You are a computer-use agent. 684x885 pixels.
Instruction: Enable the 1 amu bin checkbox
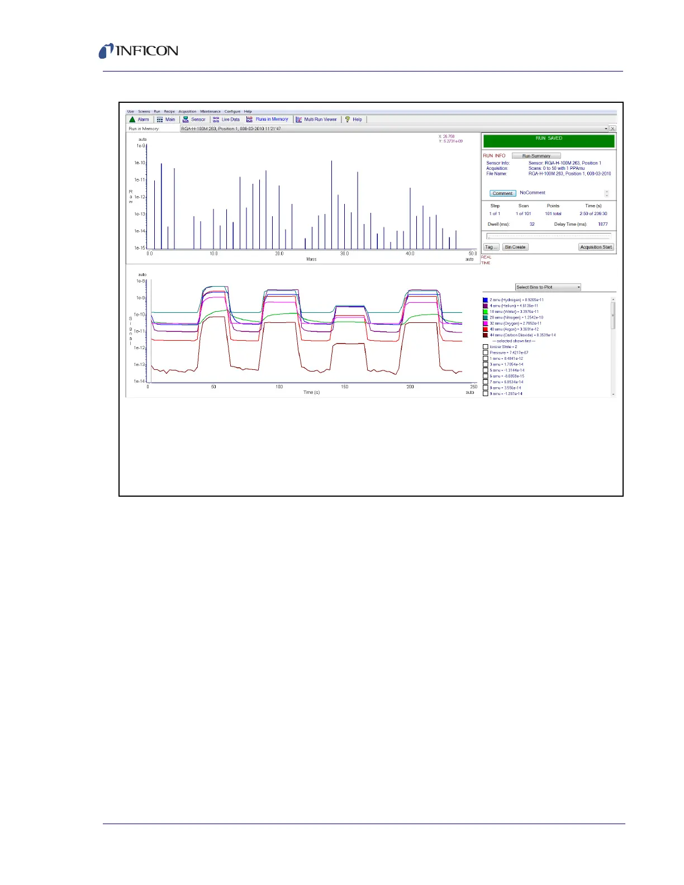pyautogui.click(x=486, y=359)
